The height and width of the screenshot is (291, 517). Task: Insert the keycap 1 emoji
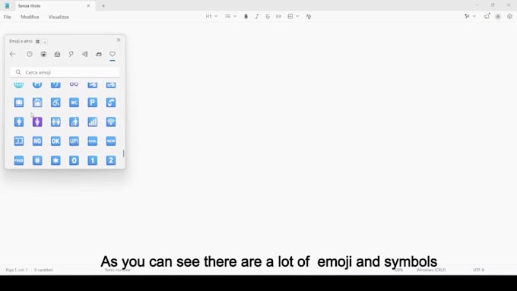[x=93, y=160]
